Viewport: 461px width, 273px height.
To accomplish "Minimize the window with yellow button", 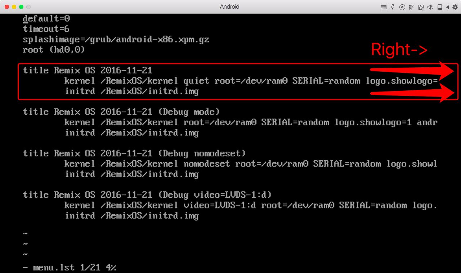I will 14,7.
